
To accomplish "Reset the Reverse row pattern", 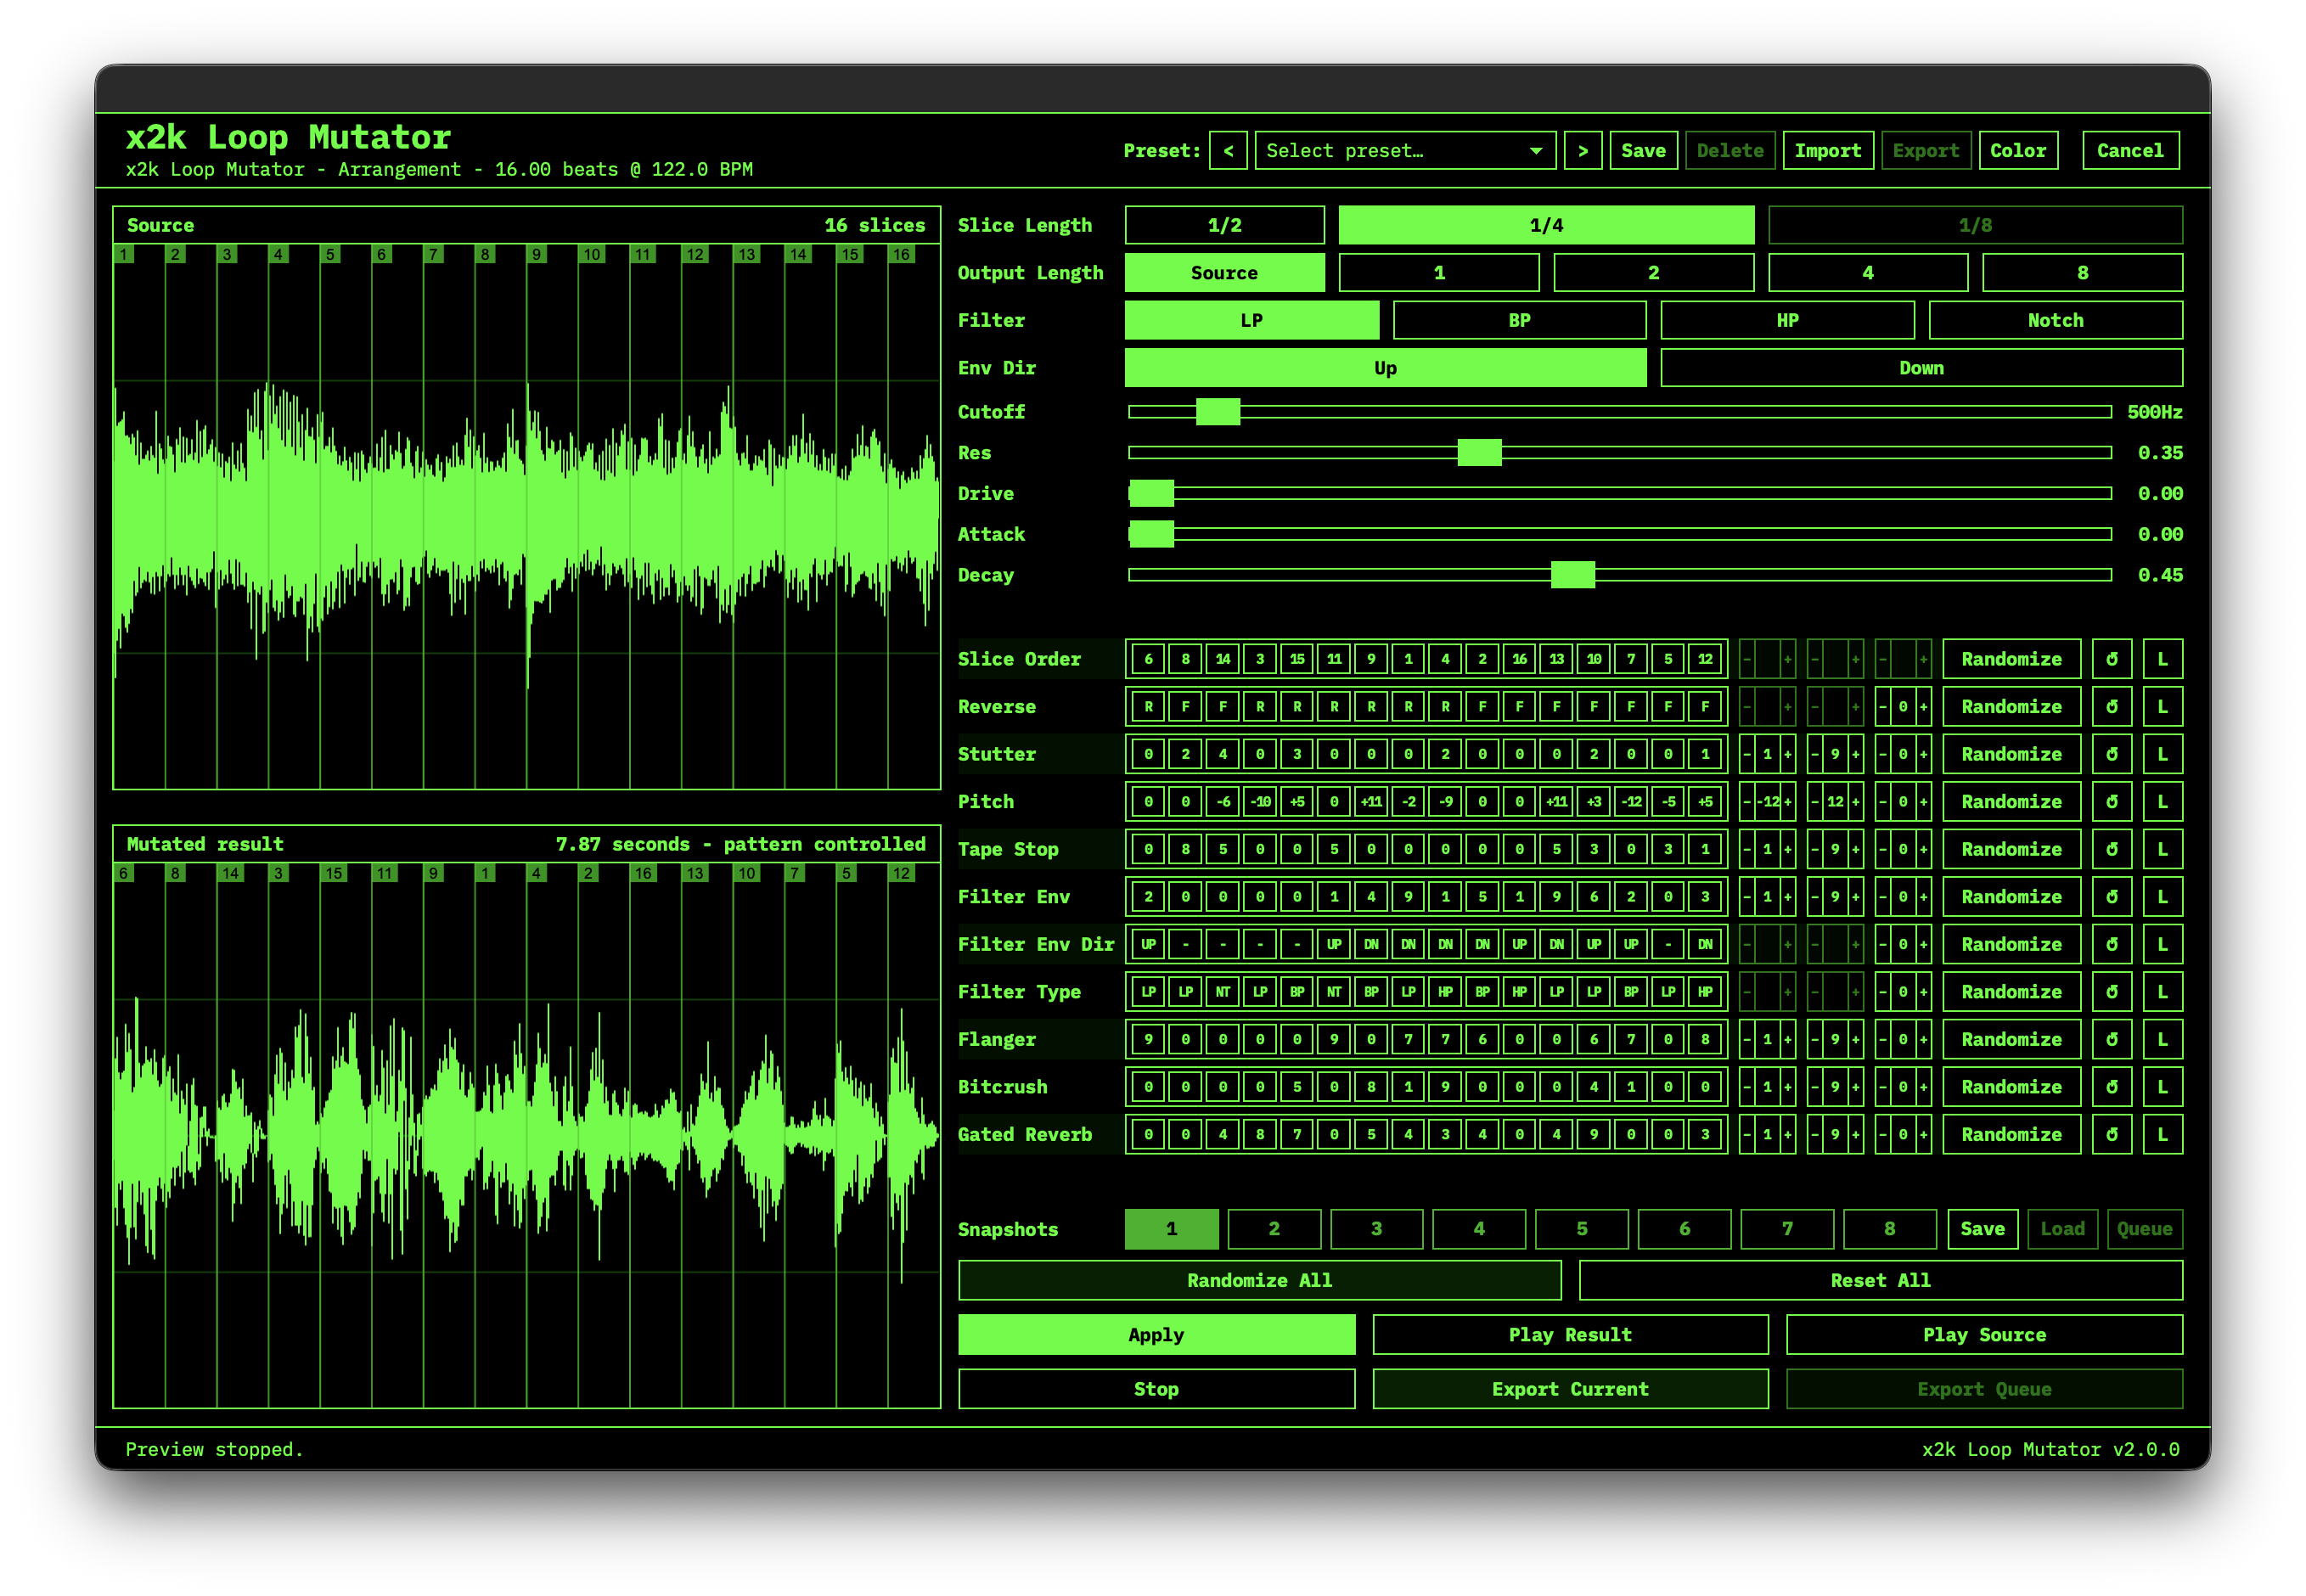I will 2111,707.
